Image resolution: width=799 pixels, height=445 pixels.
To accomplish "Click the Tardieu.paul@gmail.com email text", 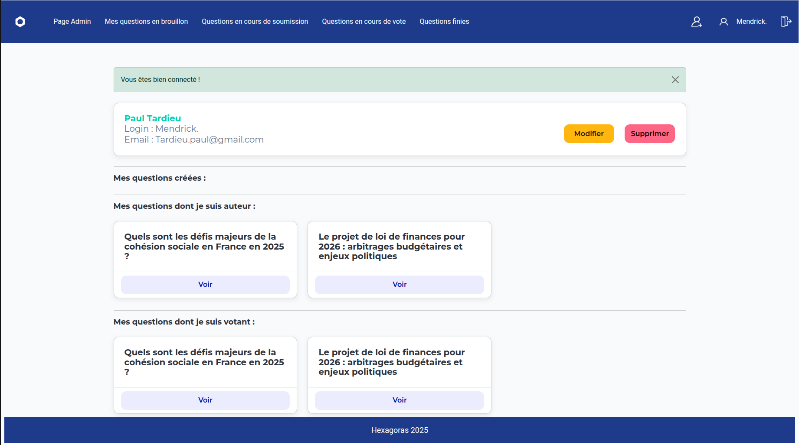I will pos(194,140).
